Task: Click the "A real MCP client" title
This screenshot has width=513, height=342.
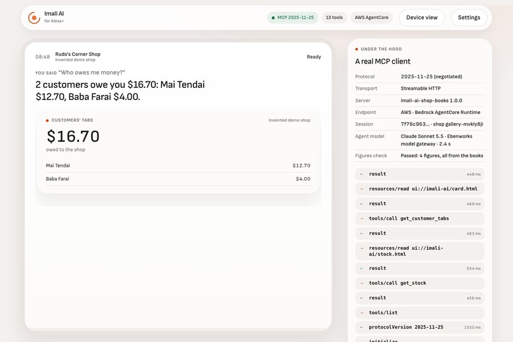Action: point(383,61)
